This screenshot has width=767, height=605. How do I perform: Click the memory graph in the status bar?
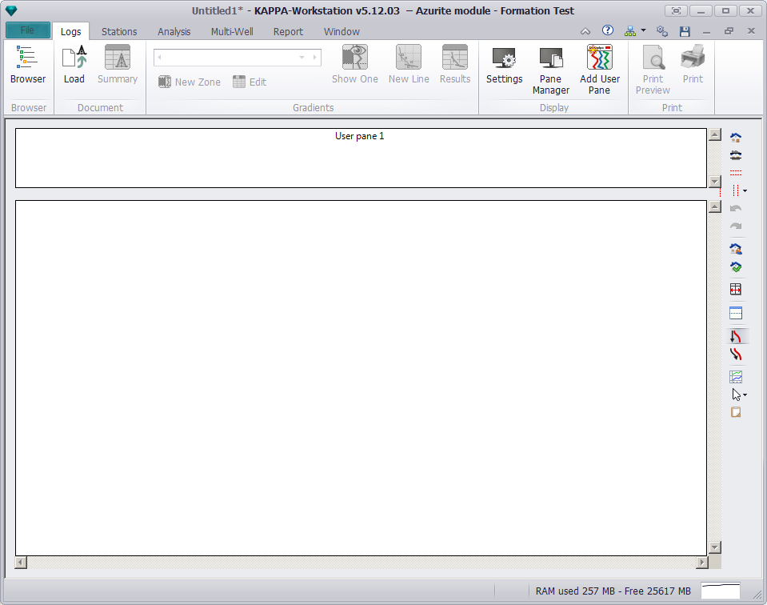720,591
